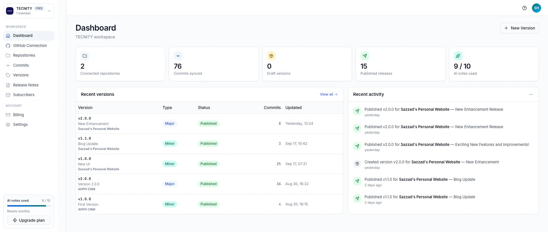Click the '76' commits synced count
The height and width of the screenshot is (232, 548).
click(178, 66)
